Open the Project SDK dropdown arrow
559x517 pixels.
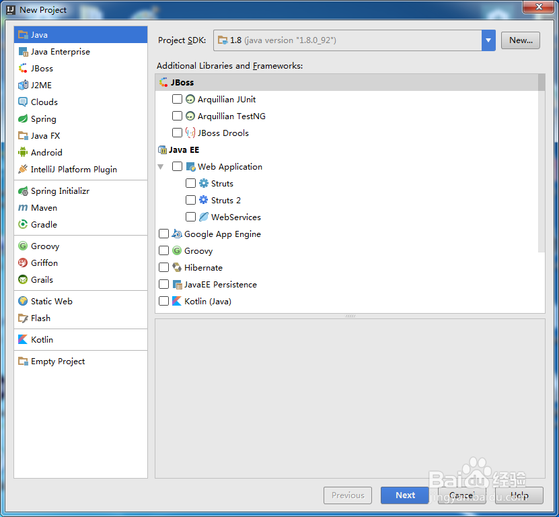488,40
